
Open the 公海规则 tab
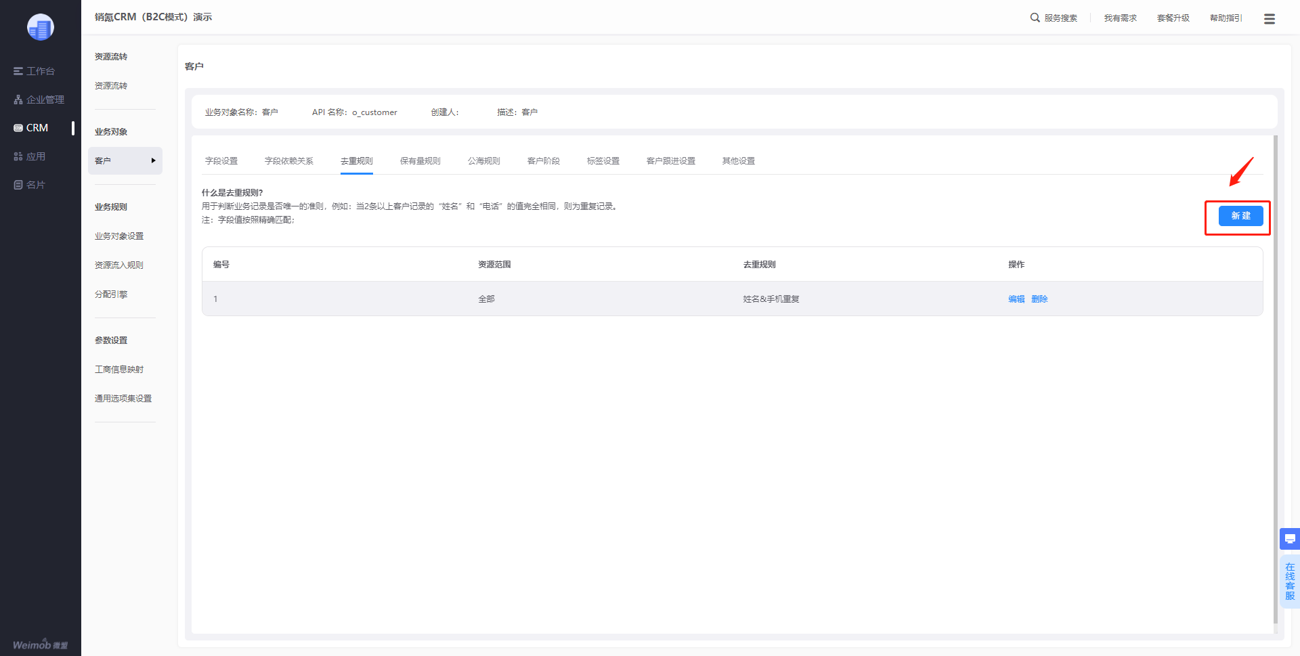(484, 161)
